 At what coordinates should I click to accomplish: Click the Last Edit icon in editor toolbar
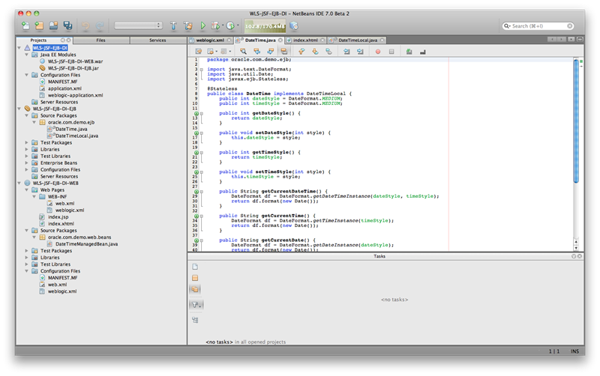pyautogui.click(x=198, y=51)
